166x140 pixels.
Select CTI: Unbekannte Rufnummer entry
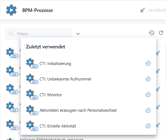click(x=65, y=79)
